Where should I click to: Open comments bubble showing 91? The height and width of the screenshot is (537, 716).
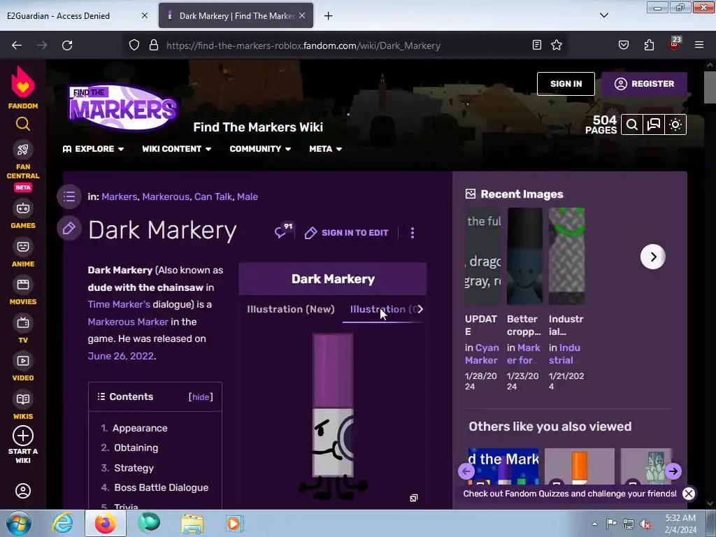[x=283, y=231]
